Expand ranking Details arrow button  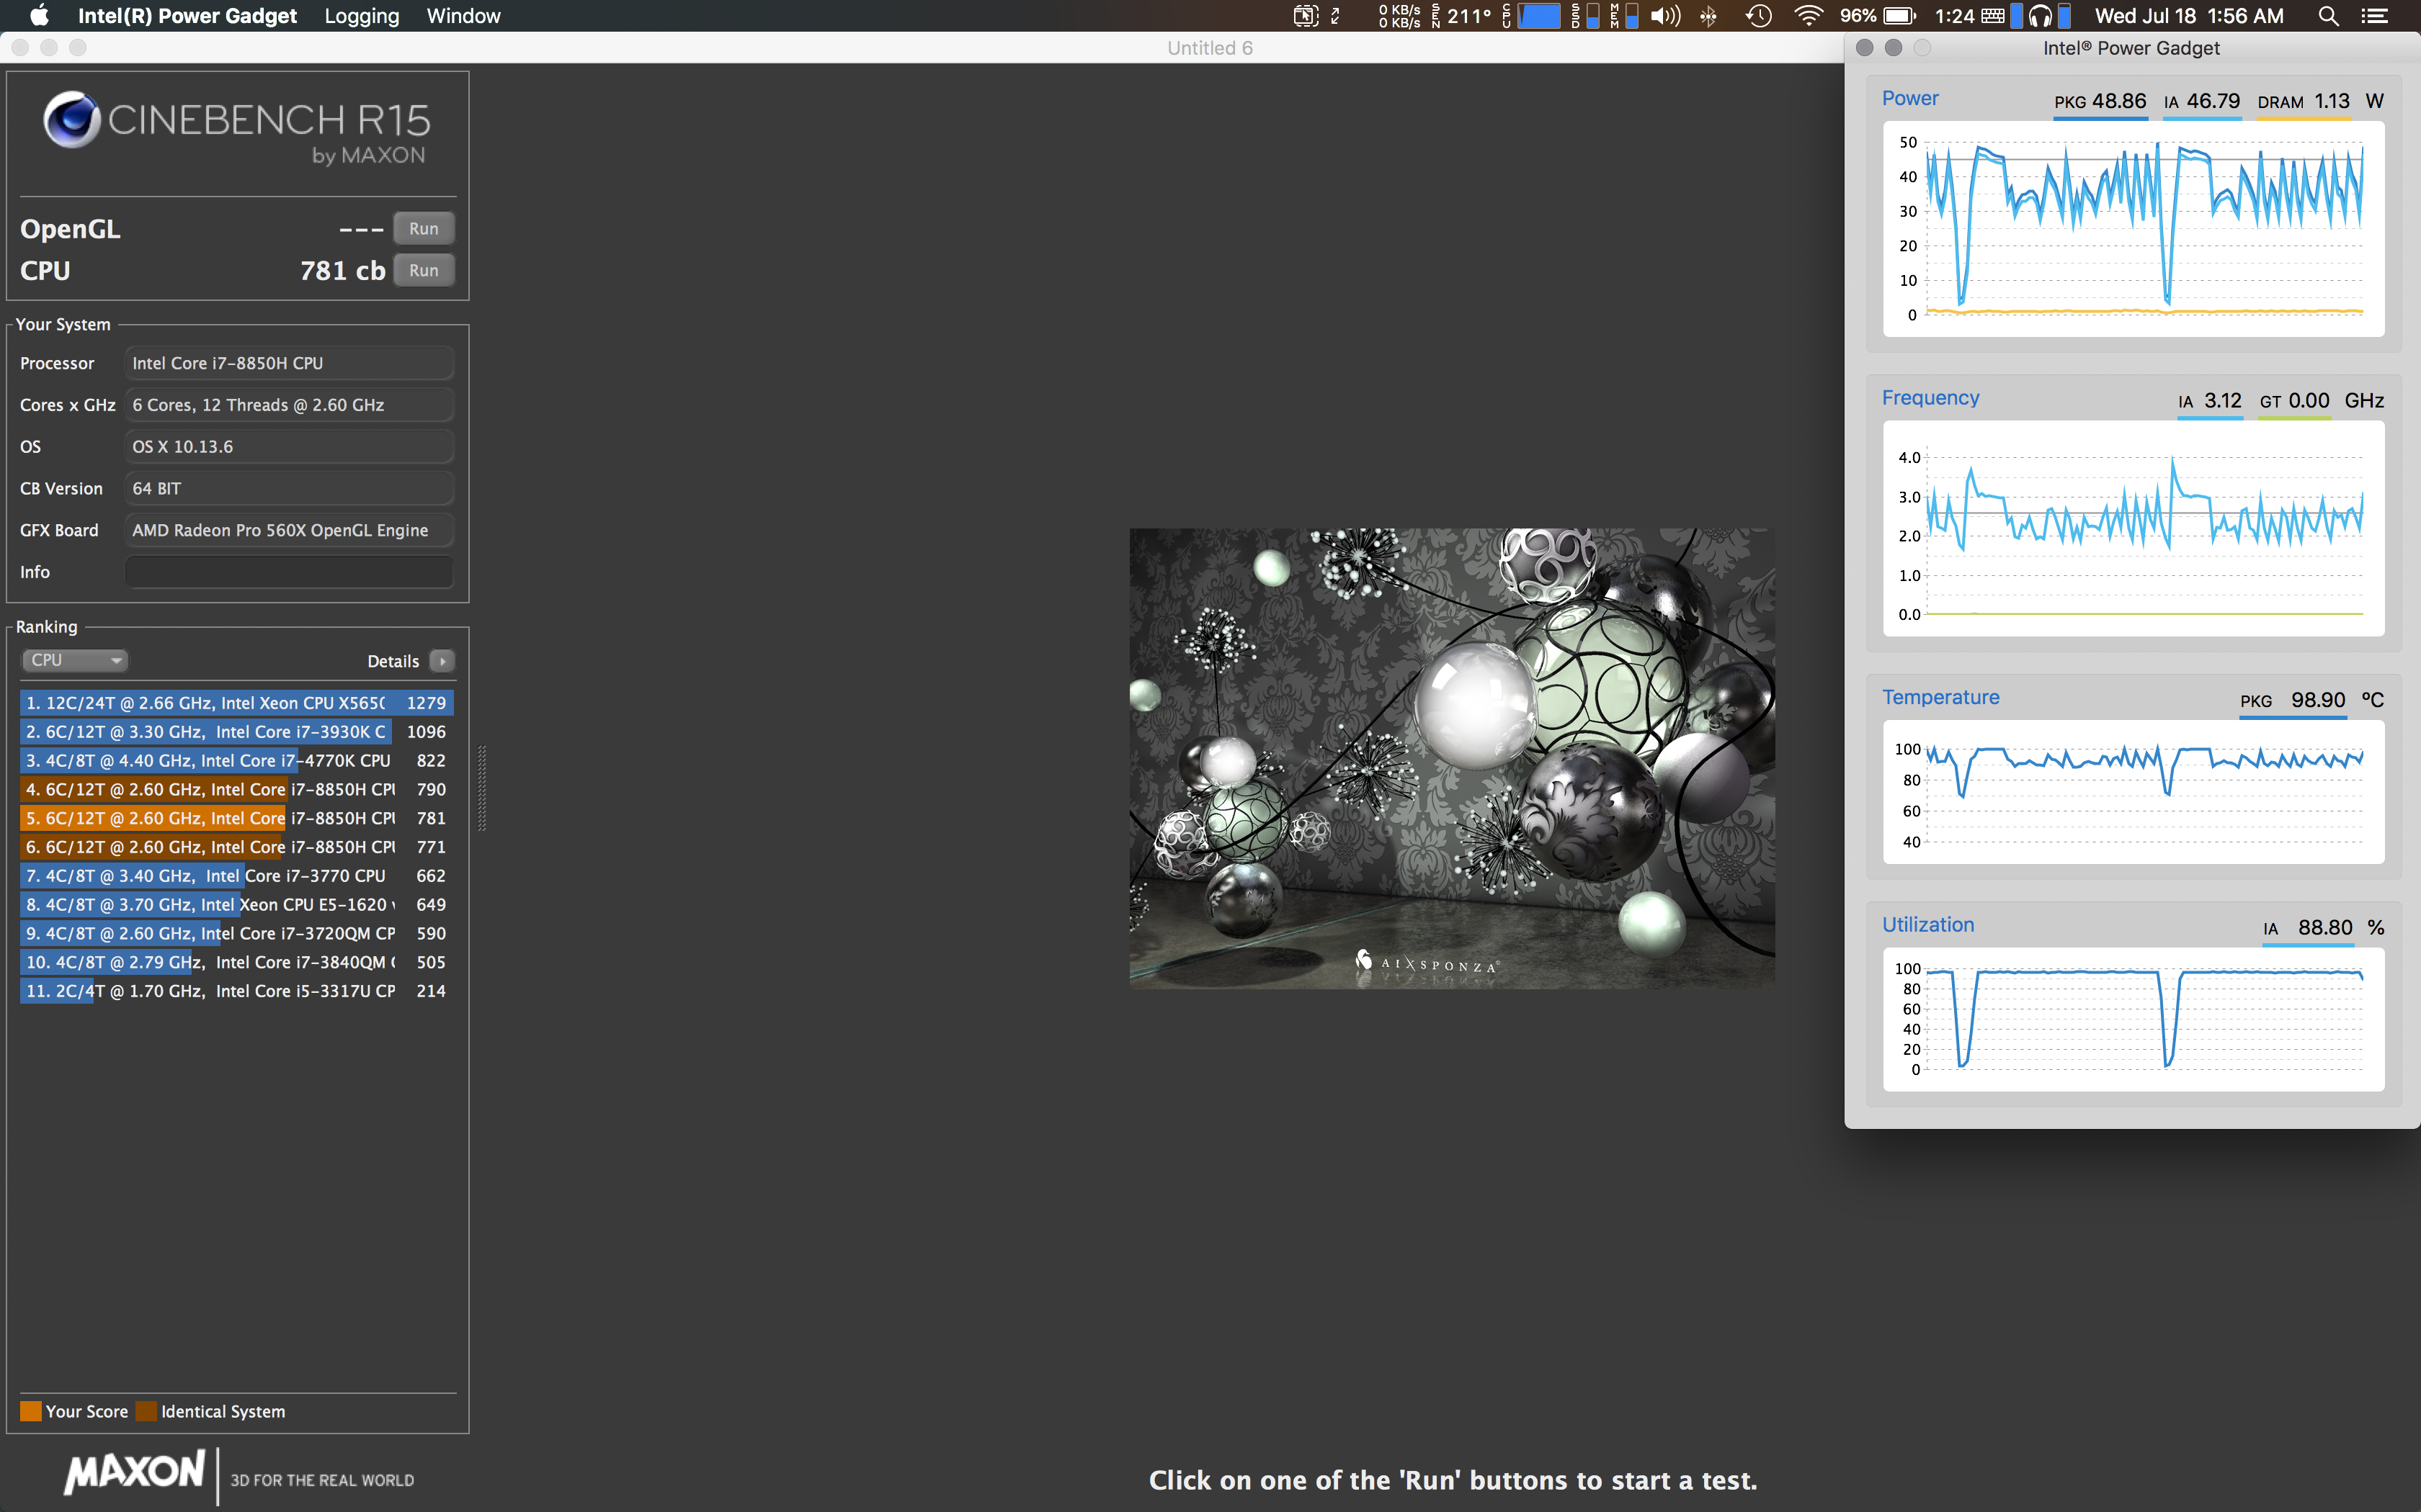click(x=442, y=661)
